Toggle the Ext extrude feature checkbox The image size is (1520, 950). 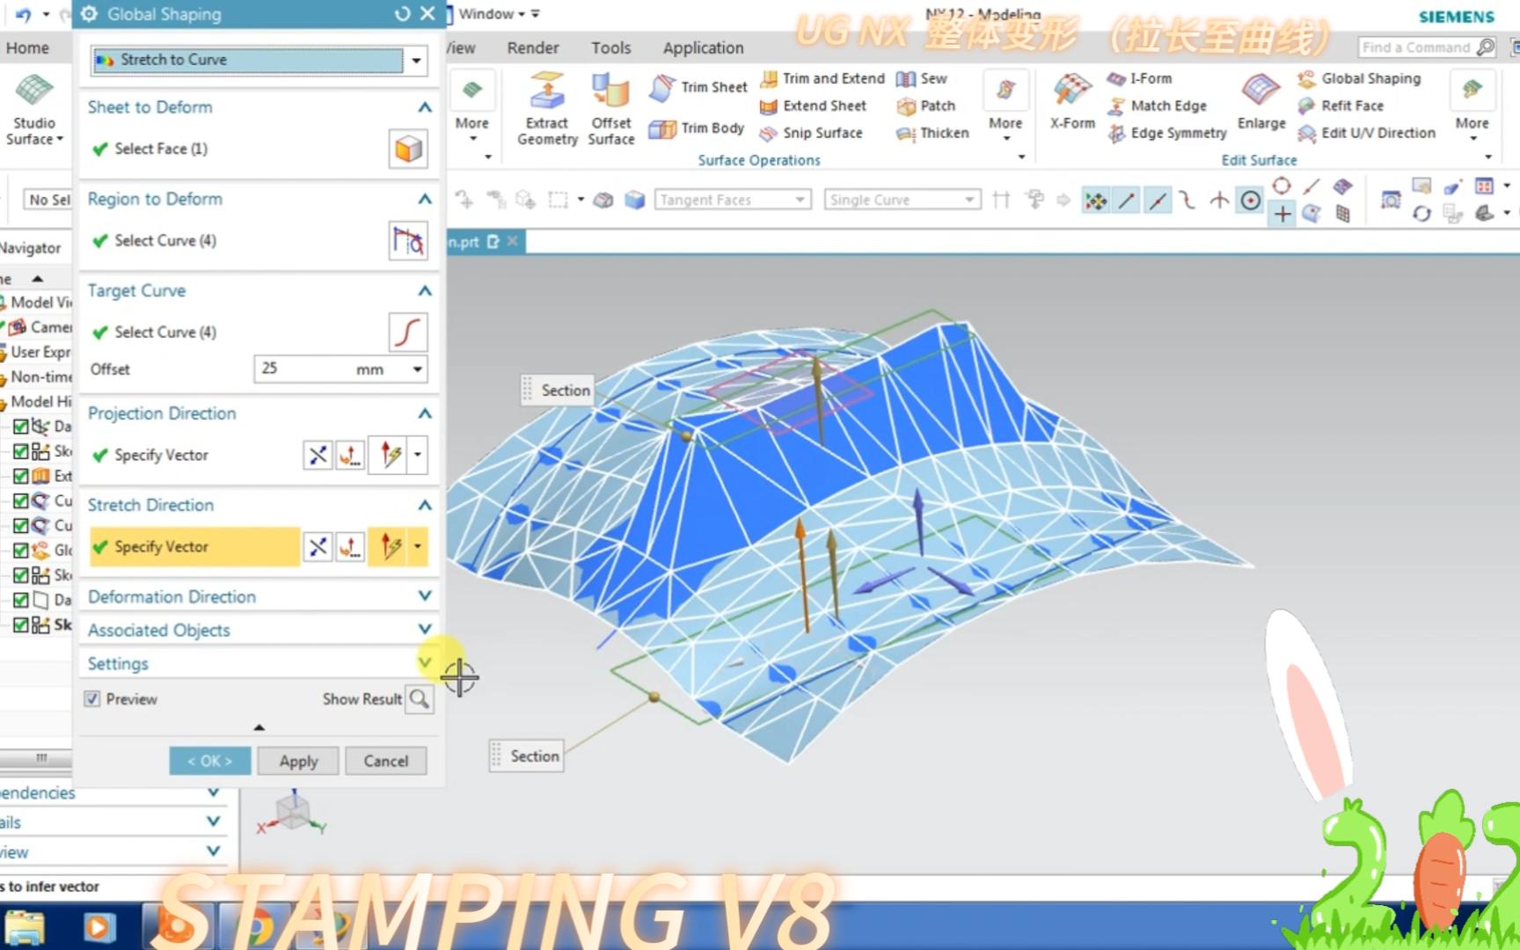pos(20,476)
